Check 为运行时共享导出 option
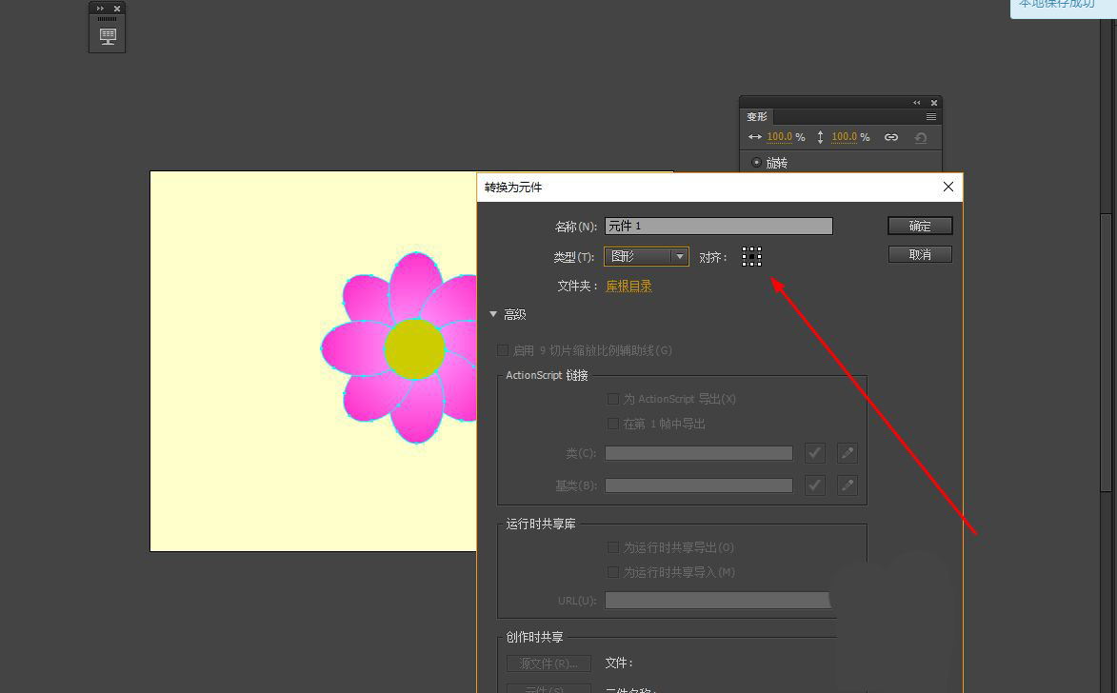This screenshot has width=1117, height=693. tap(612, 547)
